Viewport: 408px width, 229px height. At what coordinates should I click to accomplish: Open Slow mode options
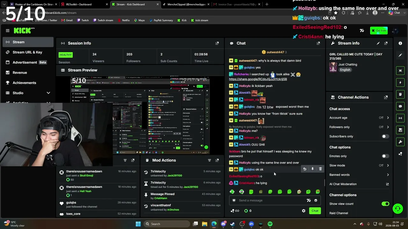359,165
